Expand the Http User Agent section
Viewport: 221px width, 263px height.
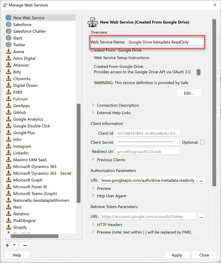tap(93, 196)
